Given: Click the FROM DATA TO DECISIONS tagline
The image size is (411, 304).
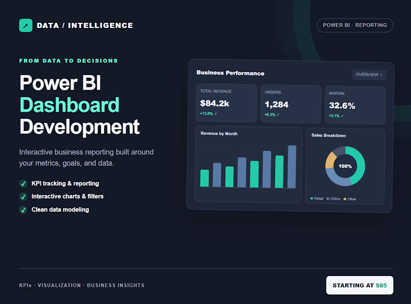Looking at the screenshot, I should pyautogui.click(x=69, y=61).
